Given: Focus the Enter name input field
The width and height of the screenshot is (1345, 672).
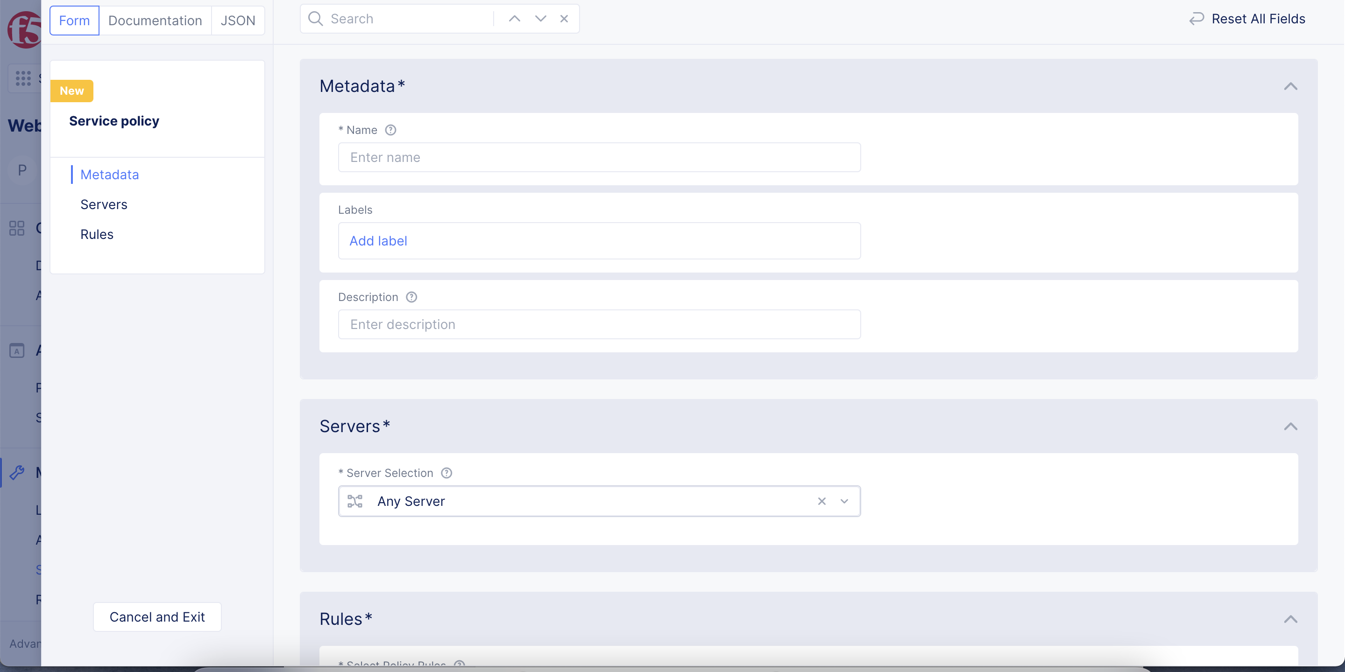Looking at the screenshot, I should point(599,157).
